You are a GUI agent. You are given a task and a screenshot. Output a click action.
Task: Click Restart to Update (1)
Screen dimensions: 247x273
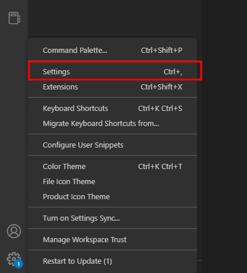coord(112,261)
